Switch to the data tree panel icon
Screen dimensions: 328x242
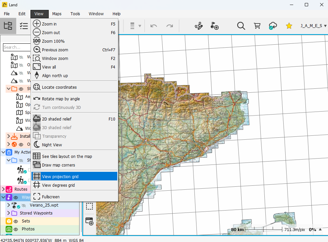pos(8,26)
